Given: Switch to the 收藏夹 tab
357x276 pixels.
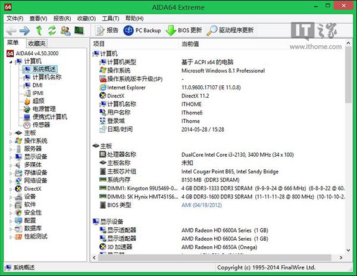Looking at the screenshot, I should pos(37,43).
